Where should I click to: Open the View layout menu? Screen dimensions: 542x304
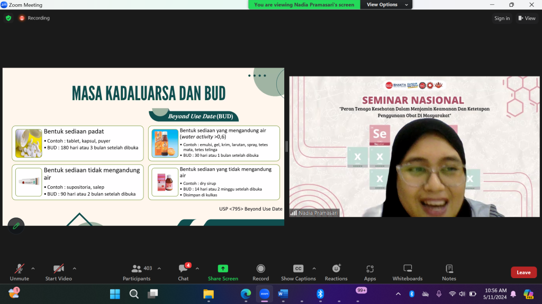(x=527, y=18)
